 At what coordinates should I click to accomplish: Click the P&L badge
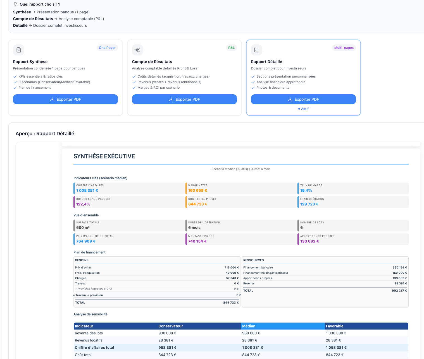pyautogui.click(x=232, y=48)
